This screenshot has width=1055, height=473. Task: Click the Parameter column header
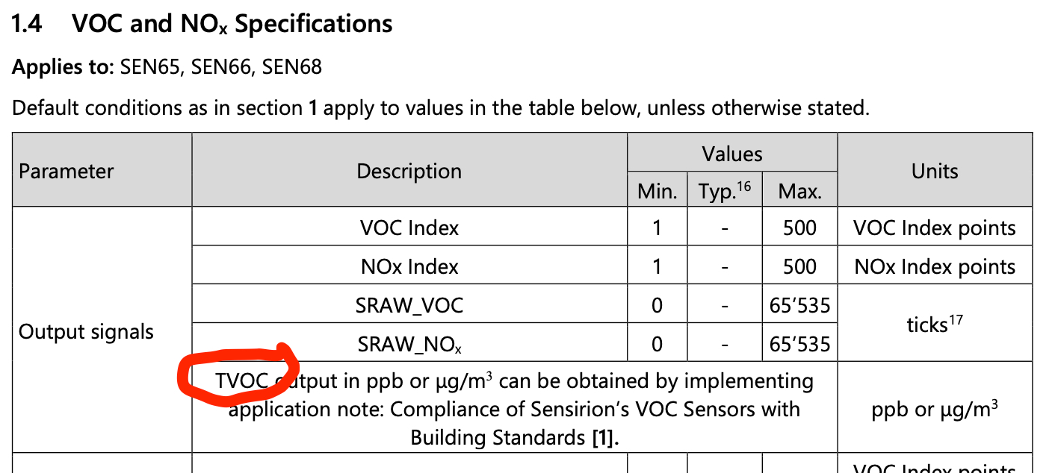66,172
